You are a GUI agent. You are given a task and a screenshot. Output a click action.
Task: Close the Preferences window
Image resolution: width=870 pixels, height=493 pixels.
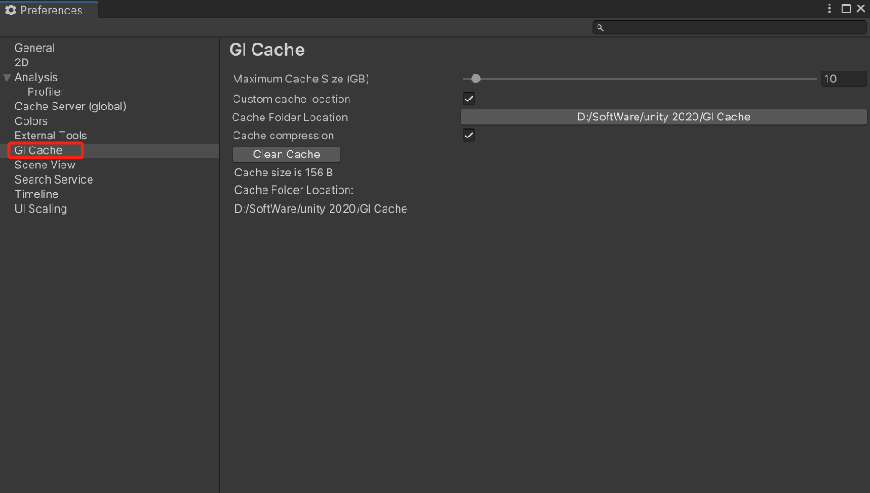861,8
